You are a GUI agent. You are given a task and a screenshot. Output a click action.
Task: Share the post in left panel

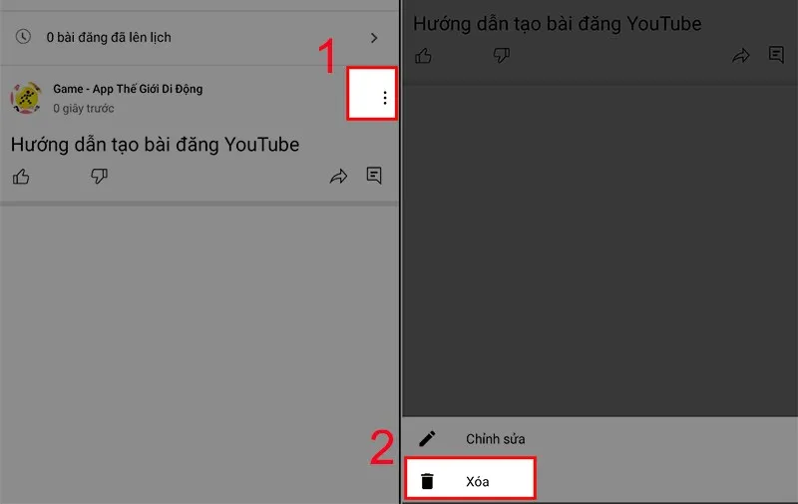pos(338,176)
